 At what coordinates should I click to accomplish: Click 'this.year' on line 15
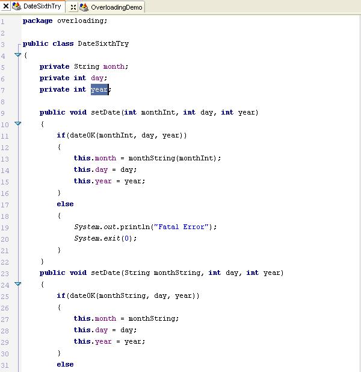93,181
